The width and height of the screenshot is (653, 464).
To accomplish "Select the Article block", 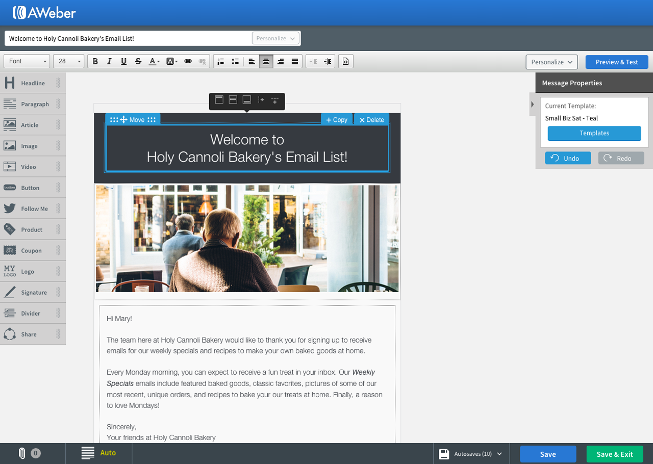I will pos(33,125).
